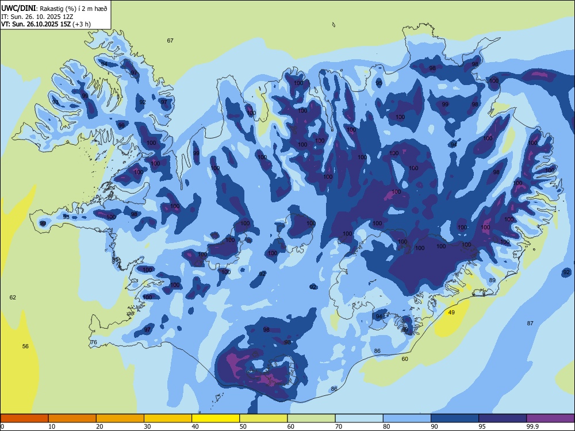The image size is (575, 431).
Task: Click the init time "IT: Sun. 26. 10. 2025 12Z"
Action: pos(37,17)
